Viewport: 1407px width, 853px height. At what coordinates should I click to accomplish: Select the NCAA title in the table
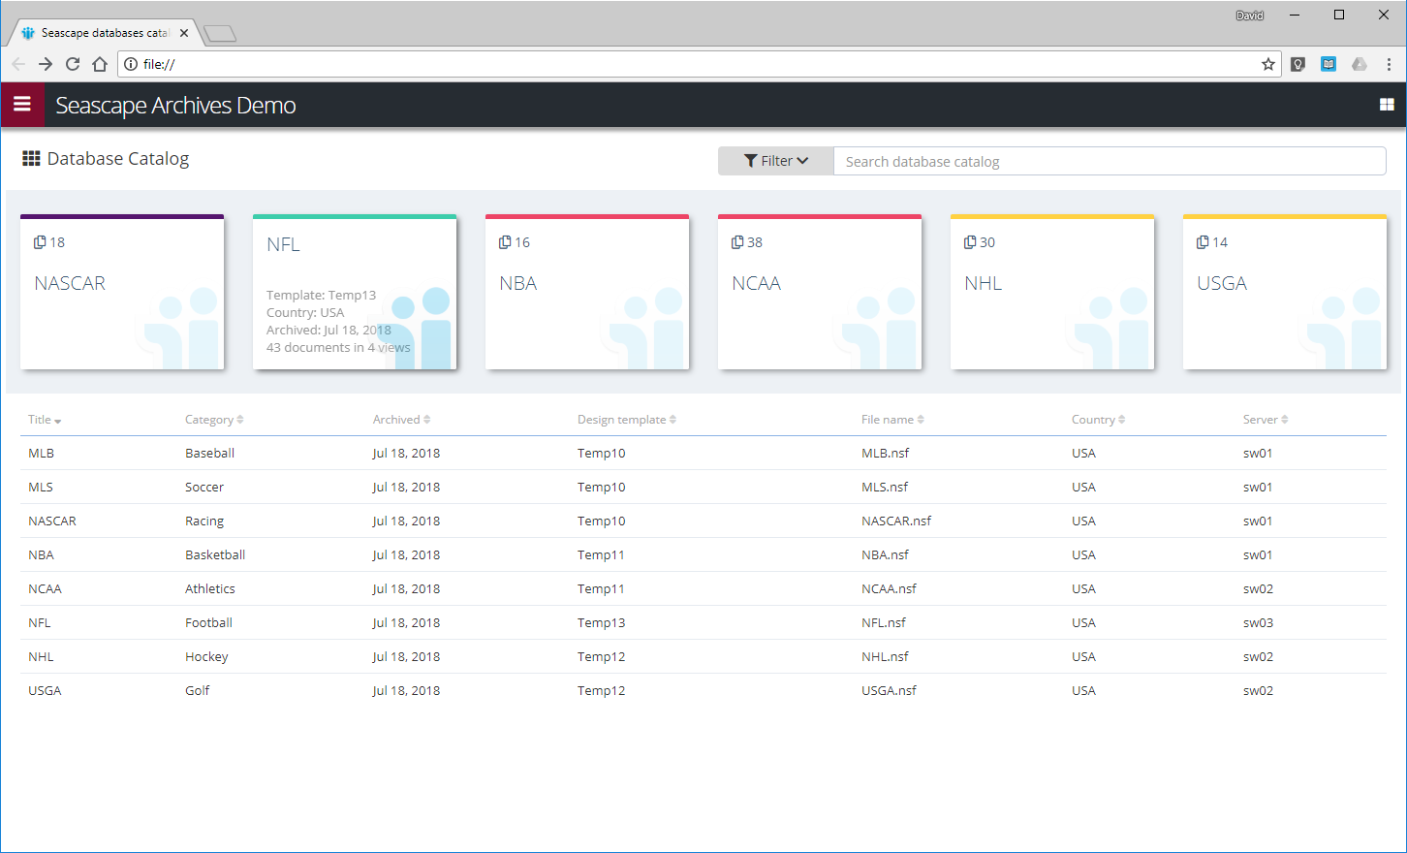45,588
